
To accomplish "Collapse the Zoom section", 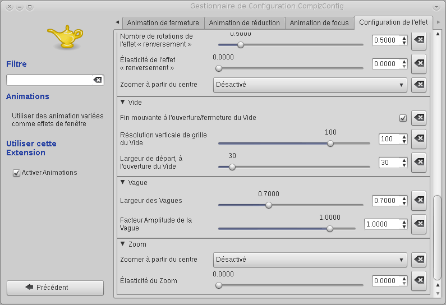I will [x=123, y=244].
